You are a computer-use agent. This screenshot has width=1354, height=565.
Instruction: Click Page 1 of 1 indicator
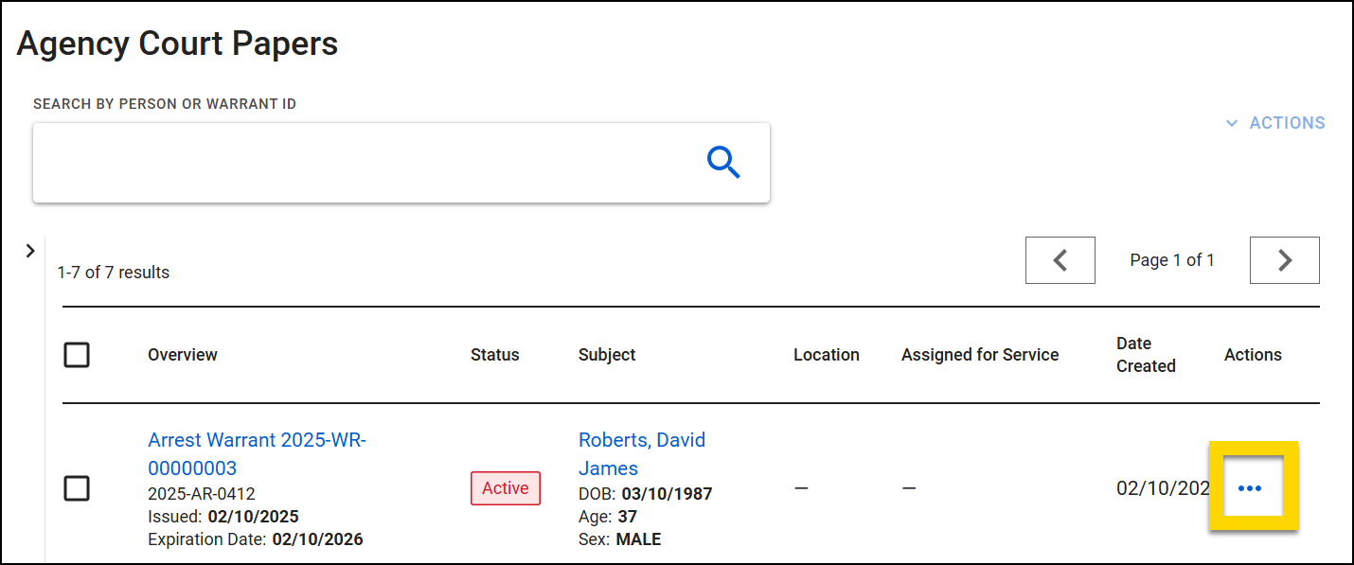tap(1172, 259)
